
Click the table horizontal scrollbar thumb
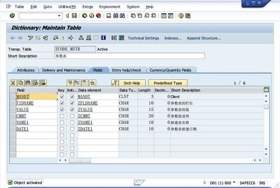pos(80,160)
